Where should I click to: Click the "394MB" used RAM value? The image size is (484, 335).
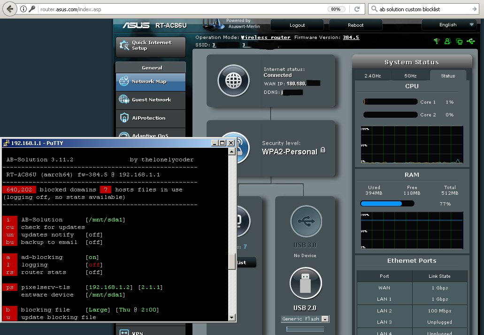[374, 193]
